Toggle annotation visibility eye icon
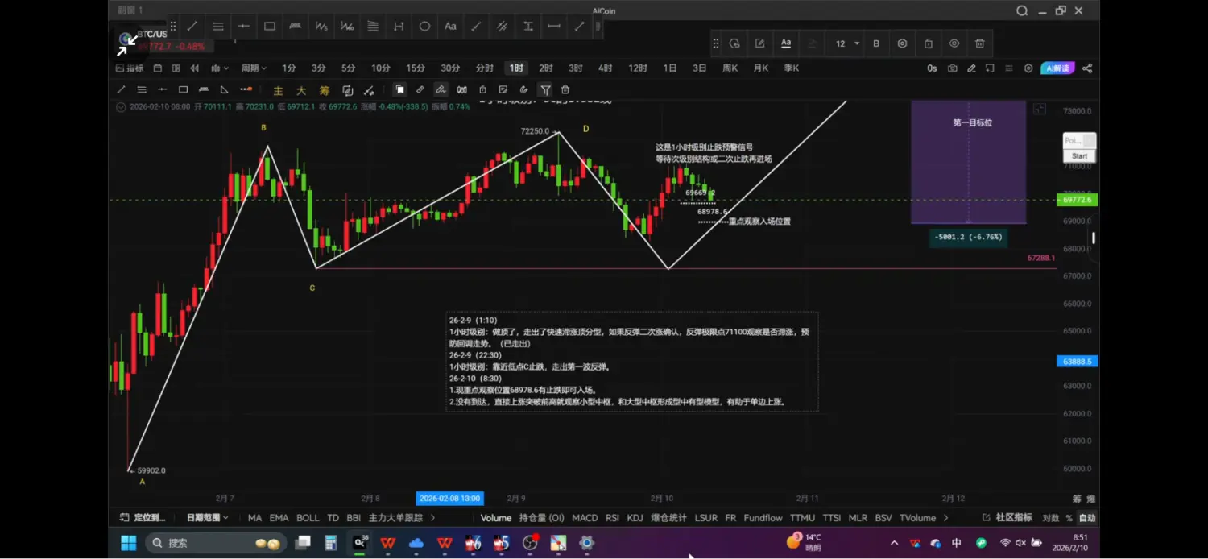1208x559 pixels. [954, 43]
